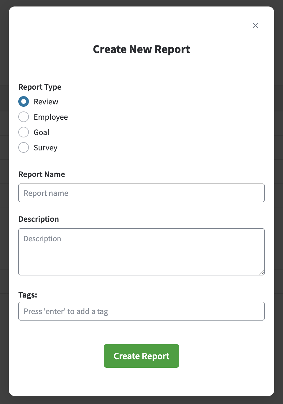Viewport: 283px width, 404px height.
Task: Click the Description field label
Action: (39, 219)
